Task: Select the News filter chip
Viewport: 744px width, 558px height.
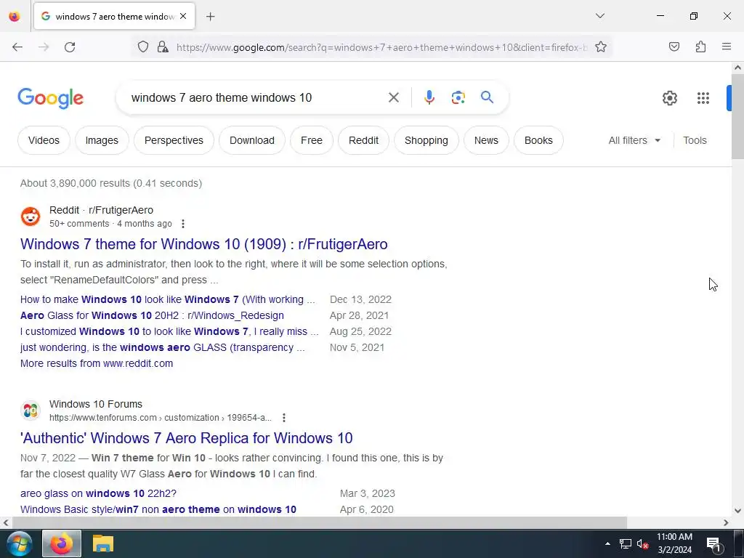Action: [486, 140]
